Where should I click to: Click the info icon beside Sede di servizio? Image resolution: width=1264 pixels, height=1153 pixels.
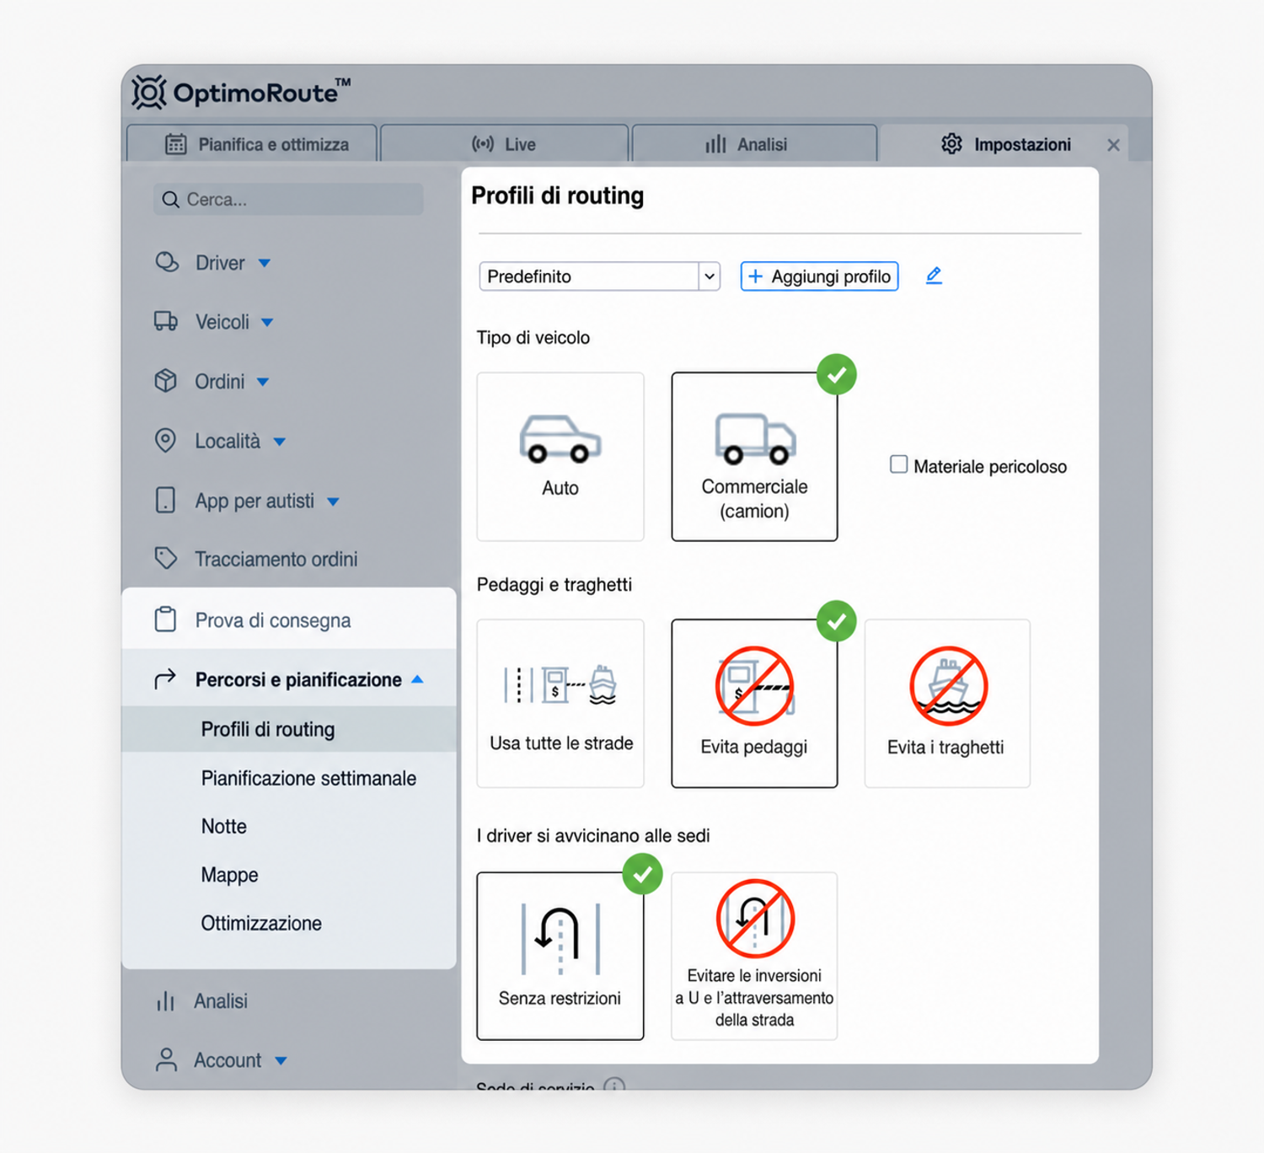click(615, 1085)
